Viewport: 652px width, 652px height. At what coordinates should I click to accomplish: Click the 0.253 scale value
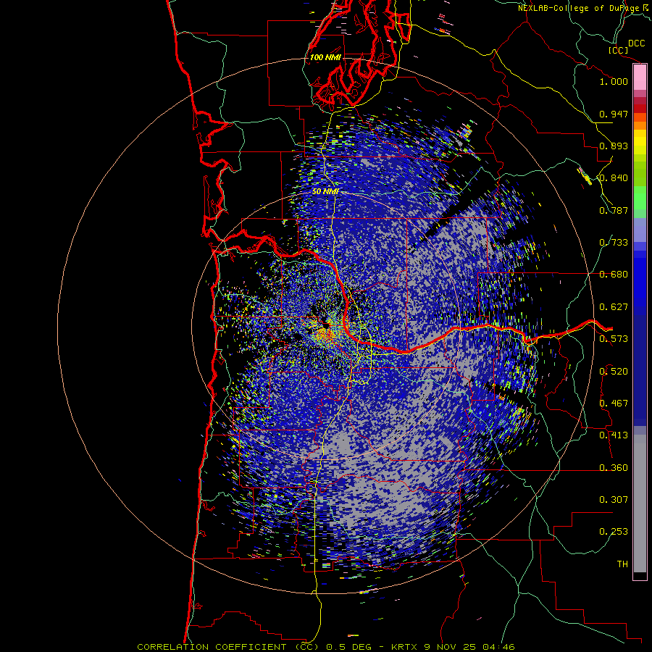click(614, 532)
